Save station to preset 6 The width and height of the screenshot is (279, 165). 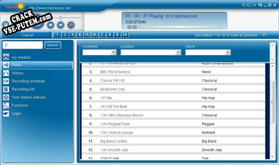[95, 35]
